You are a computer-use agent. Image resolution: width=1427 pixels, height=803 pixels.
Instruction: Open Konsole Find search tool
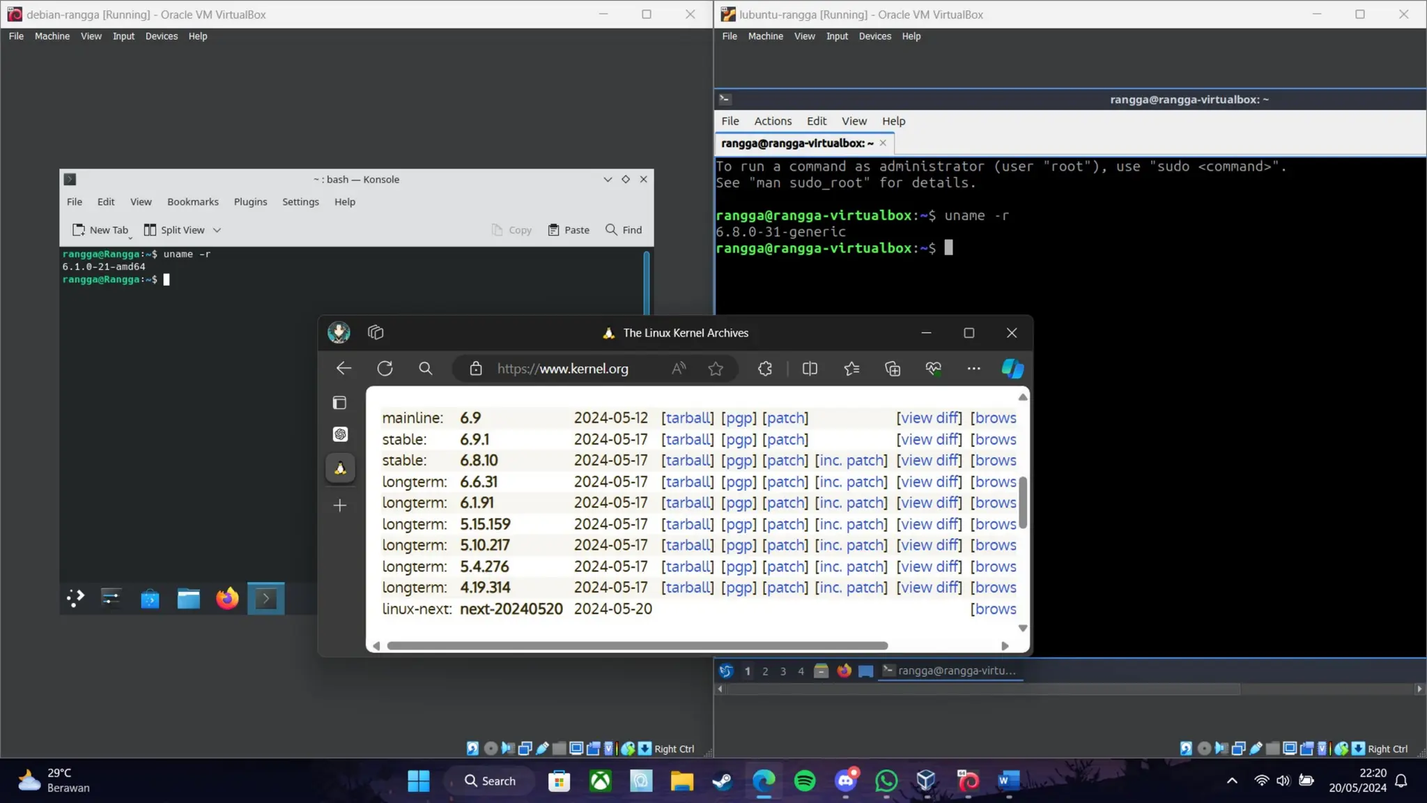pos(624,229)
